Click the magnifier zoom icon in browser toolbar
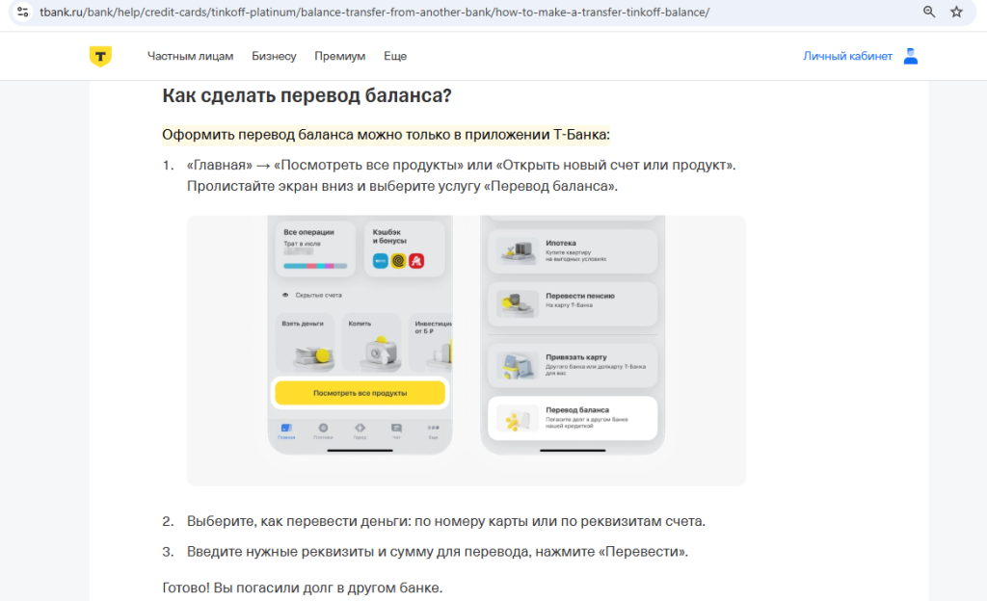Image resolution: width=987 pixels, height=601 pixels. coord(928,12)
